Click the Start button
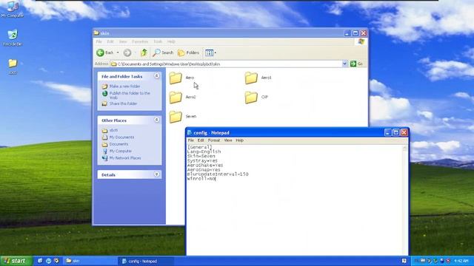Image resolution: width=474 pixels, height=266 pixels. pos(16,261)
